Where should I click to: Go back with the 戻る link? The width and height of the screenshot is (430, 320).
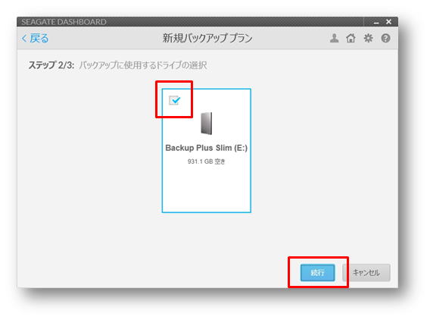(x=39, y=39)
